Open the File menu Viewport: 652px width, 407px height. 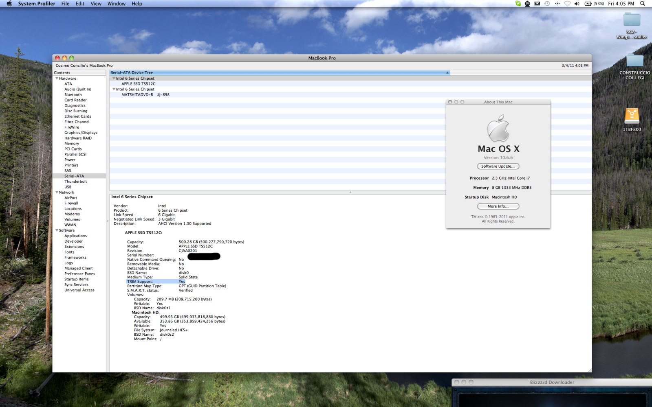coord(65,4)
